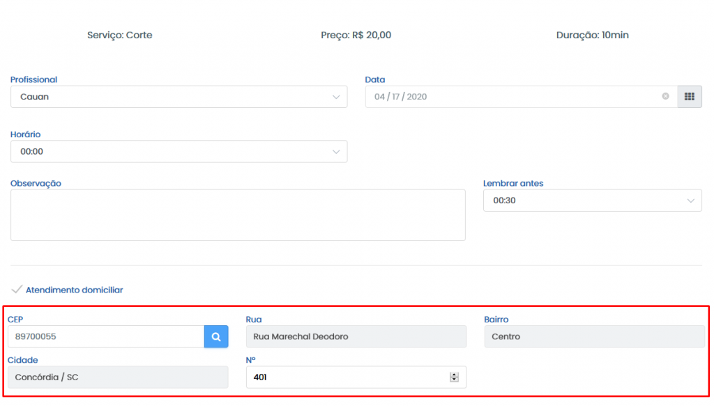Image resolution: width=714 pixels, height=406 pixels.
Task: Decrease the Nº value with down arrow
Action: (454, 380)
